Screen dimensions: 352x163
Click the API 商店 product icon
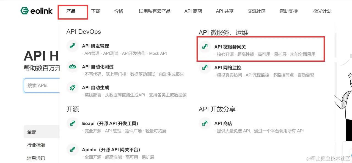[x=205, y=124]
